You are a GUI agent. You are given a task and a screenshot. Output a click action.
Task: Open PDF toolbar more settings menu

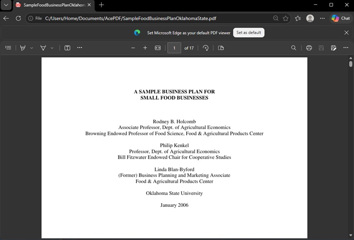(346, 48)
